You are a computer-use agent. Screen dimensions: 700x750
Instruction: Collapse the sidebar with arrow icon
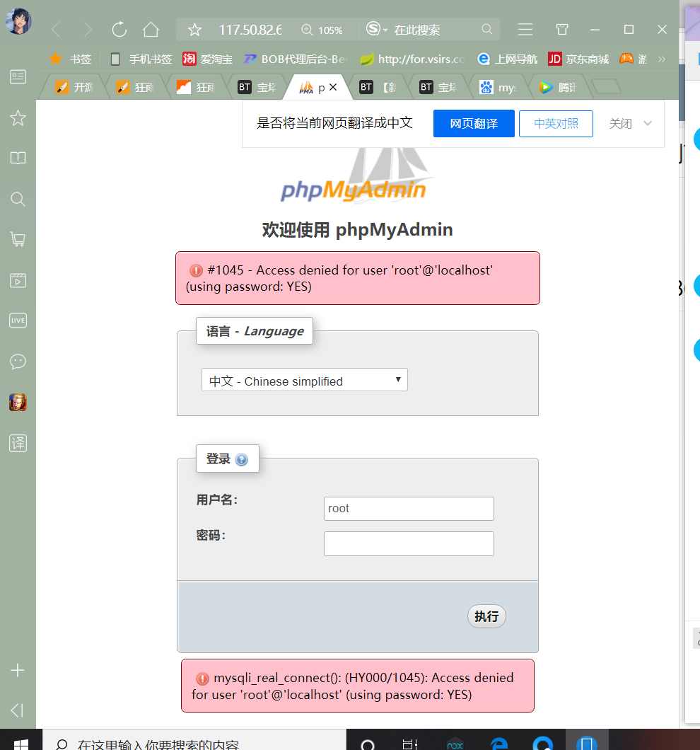click(x=17, y=710)
